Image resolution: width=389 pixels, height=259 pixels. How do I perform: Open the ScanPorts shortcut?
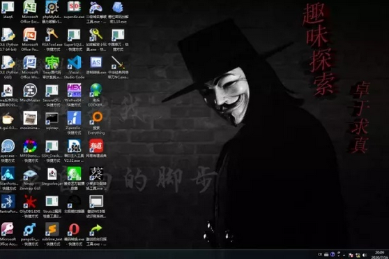point(8,179)
